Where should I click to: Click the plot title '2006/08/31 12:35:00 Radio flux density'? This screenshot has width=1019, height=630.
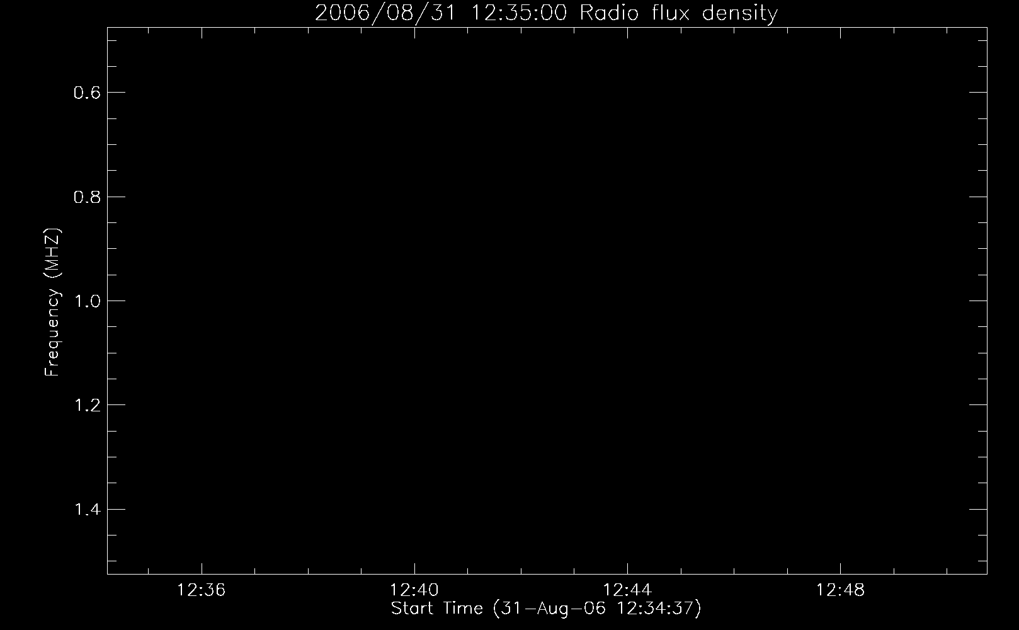(x=546, y=13)
